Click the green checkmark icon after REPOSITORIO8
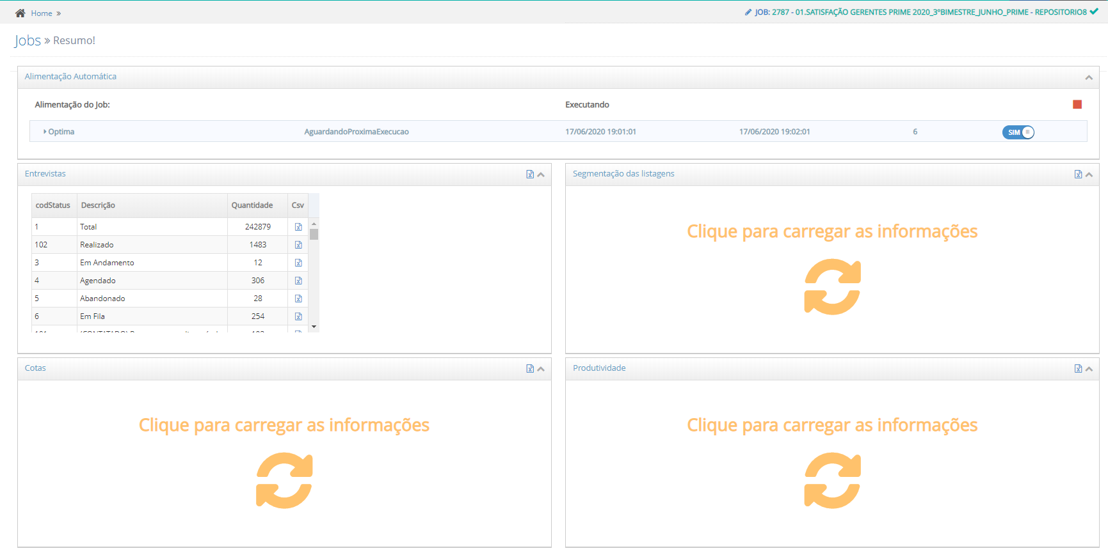 (x=1094, y=12)
